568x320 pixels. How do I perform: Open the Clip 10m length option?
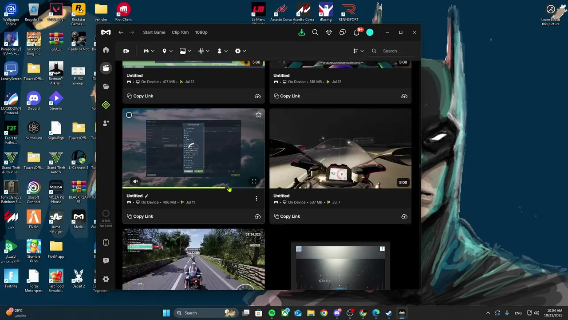coord(180,32)
